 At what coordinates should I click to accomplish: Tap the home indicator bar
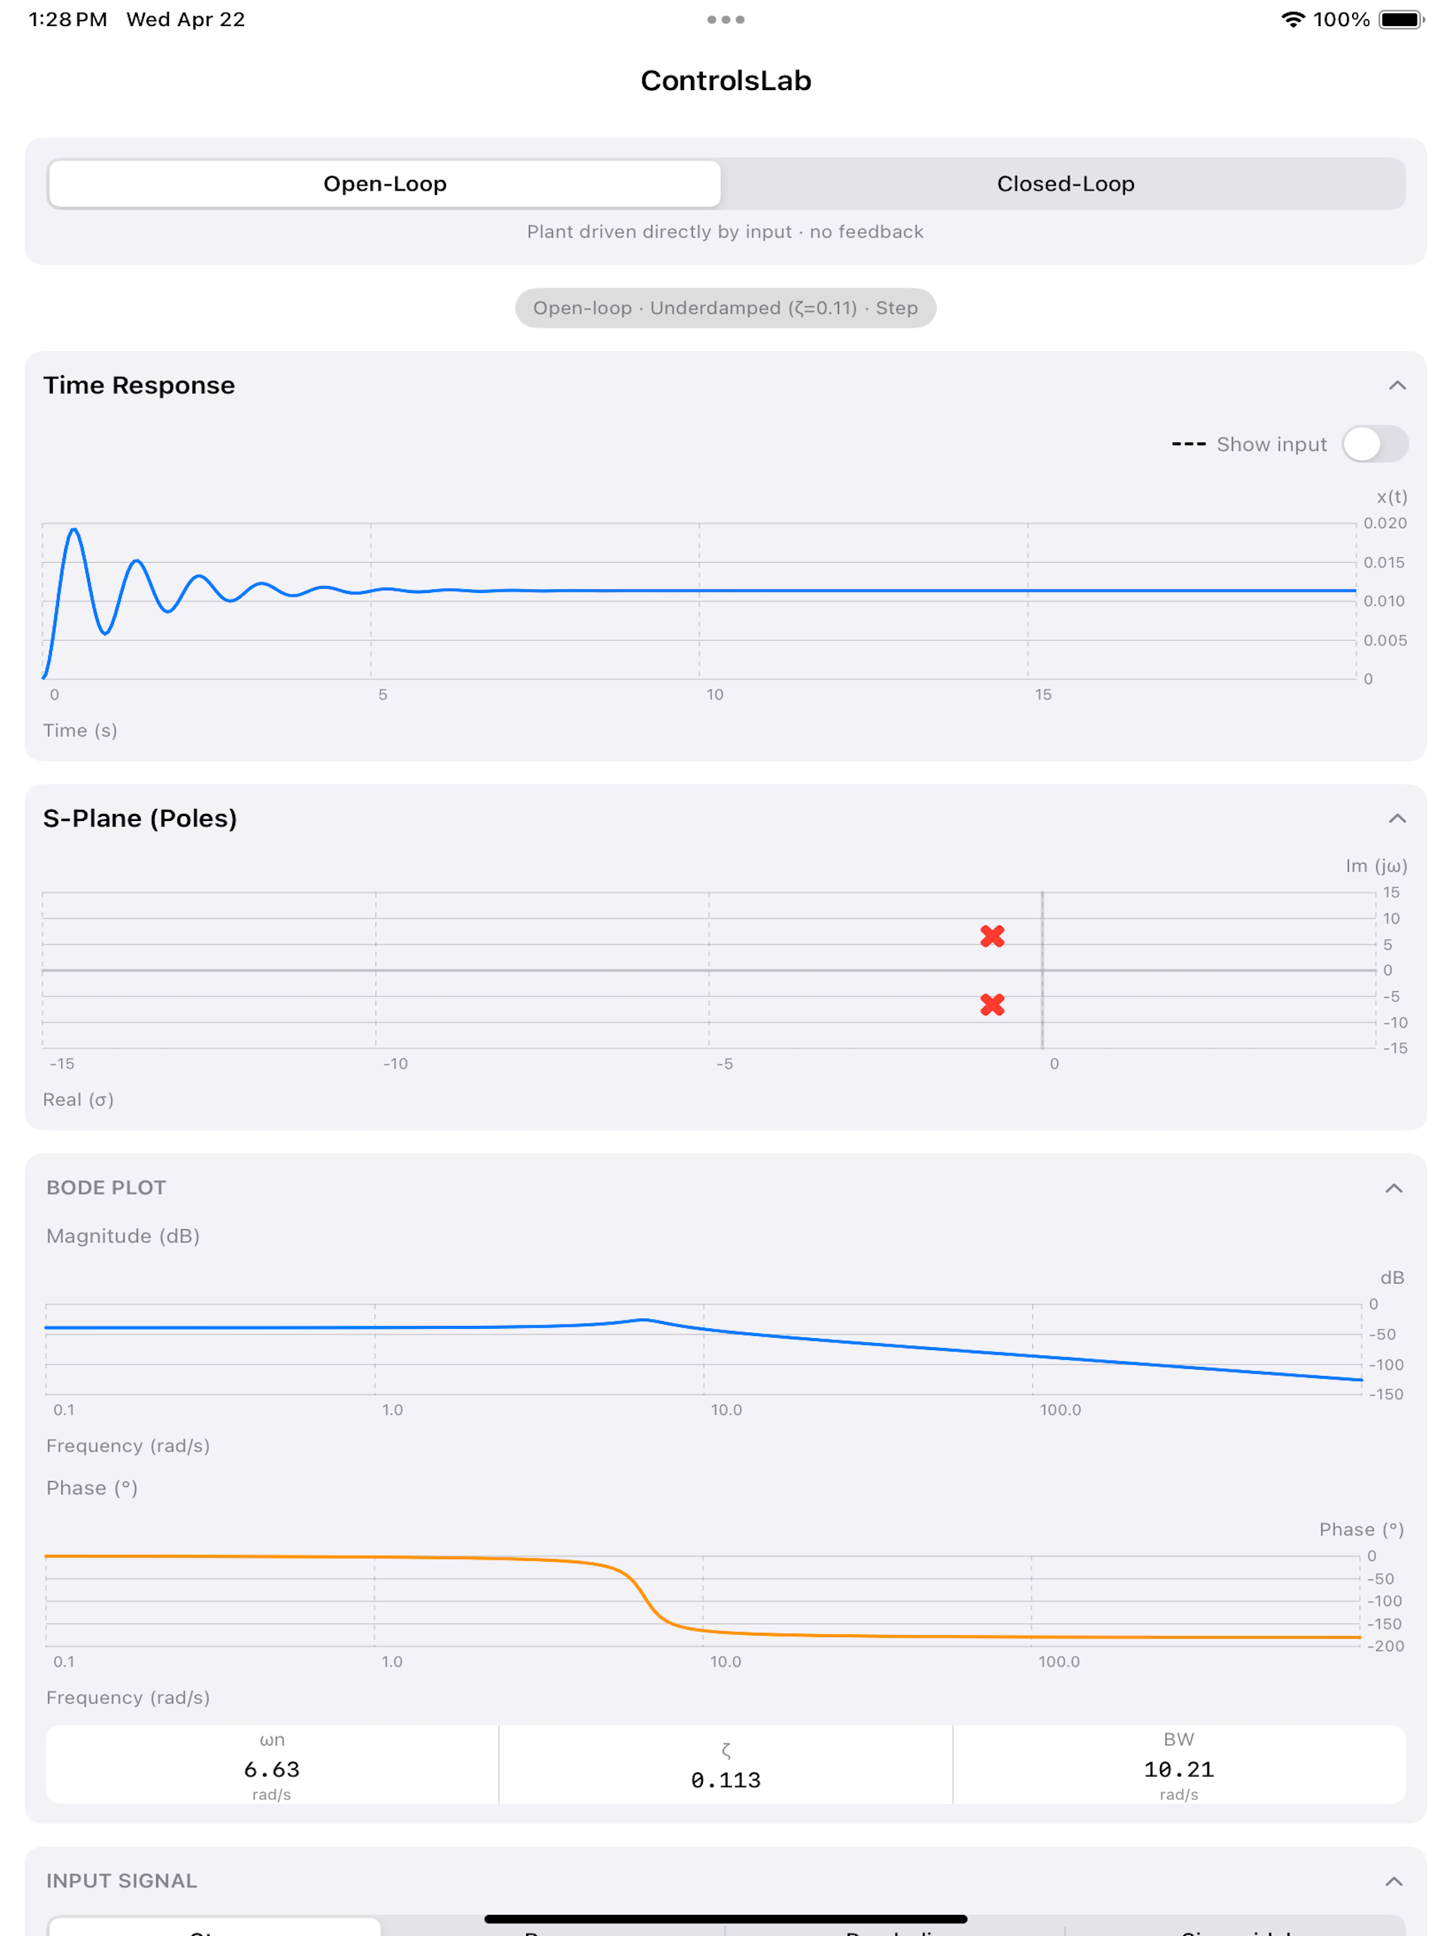pyautogui.click(x=725, y=1918)
